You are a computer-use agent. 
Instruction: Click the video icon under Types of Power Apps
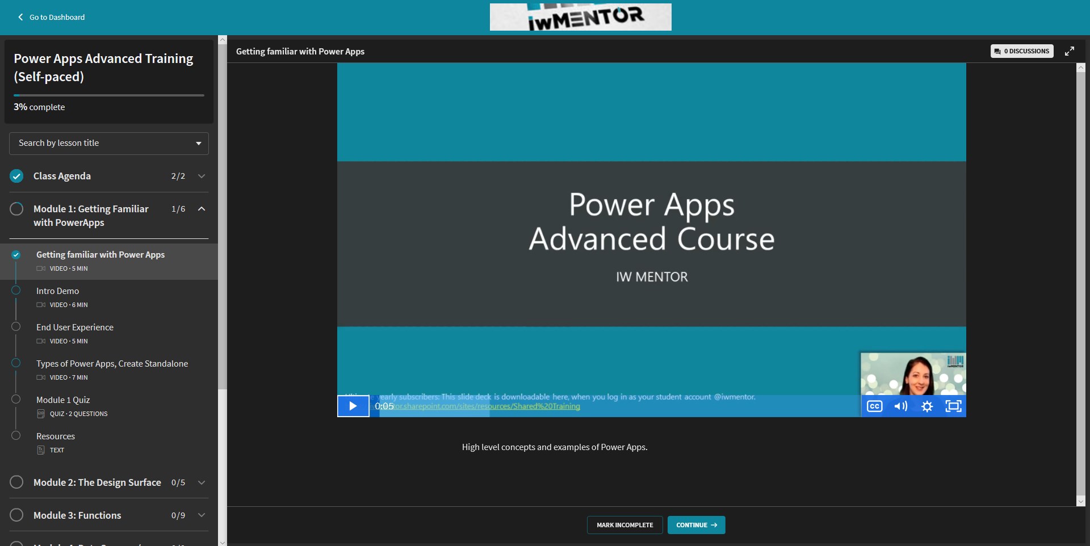click(x=41, y=377)
